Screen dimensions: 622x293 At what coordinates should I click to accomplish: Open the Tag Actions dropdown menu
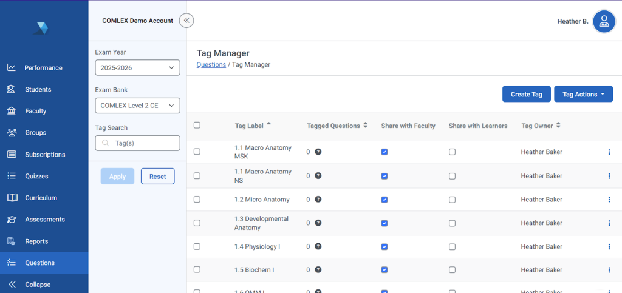point(583,94)
